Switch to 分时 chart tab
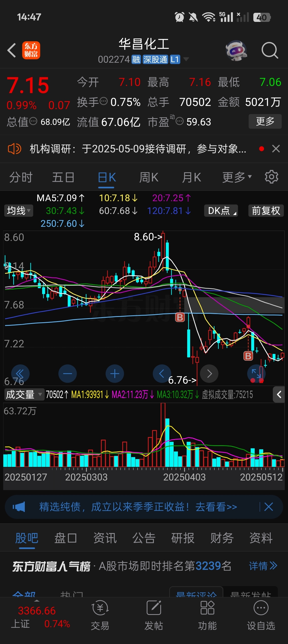The image size is (288, 644). coord(21,177)
